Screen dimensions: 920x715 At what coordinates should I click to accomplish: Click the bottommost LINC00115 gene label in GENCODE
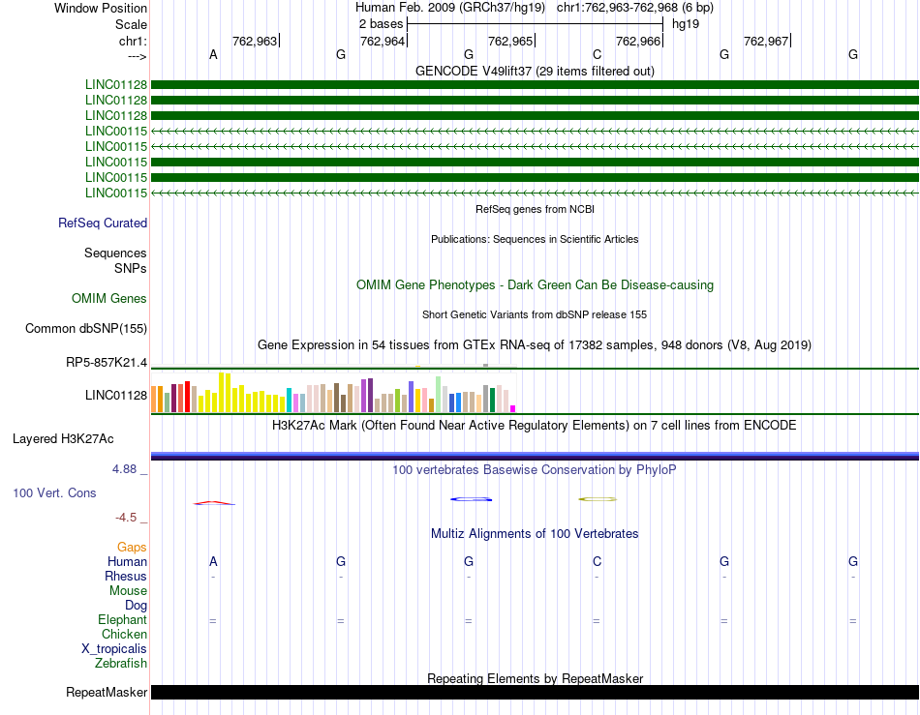(x=115, y=193)
